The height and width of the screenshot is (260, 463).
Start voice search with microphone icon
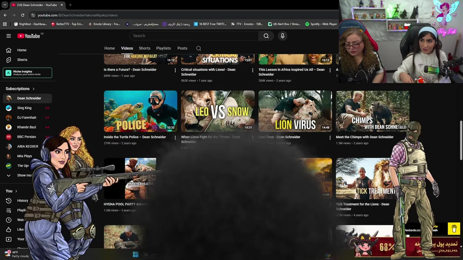click(283, 36)
